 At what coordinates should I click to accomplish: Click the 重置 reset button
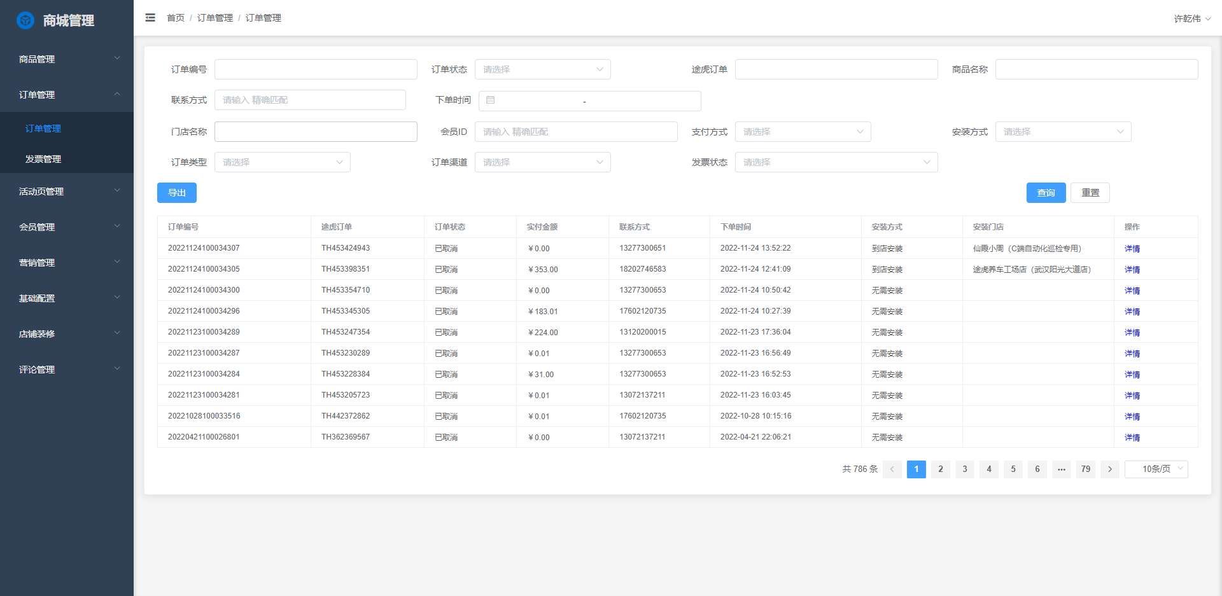1090,193
